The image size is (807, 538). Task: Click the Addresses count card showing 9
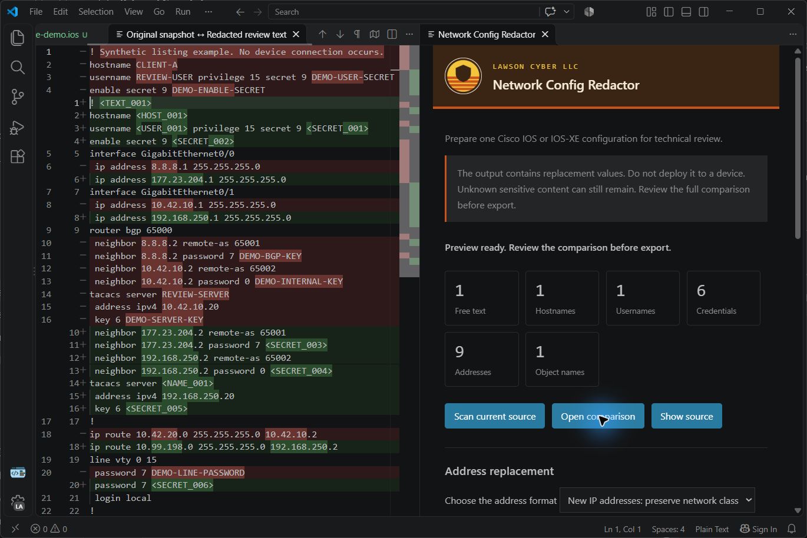coord(482,360)
